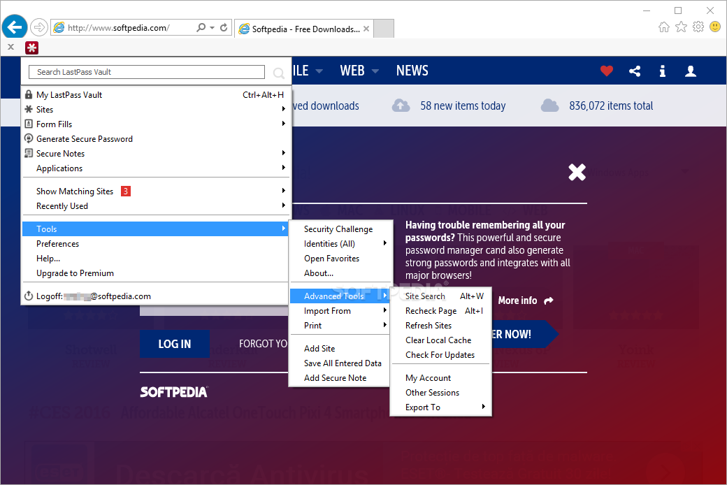Open Other Sessions

coord(441,393)
